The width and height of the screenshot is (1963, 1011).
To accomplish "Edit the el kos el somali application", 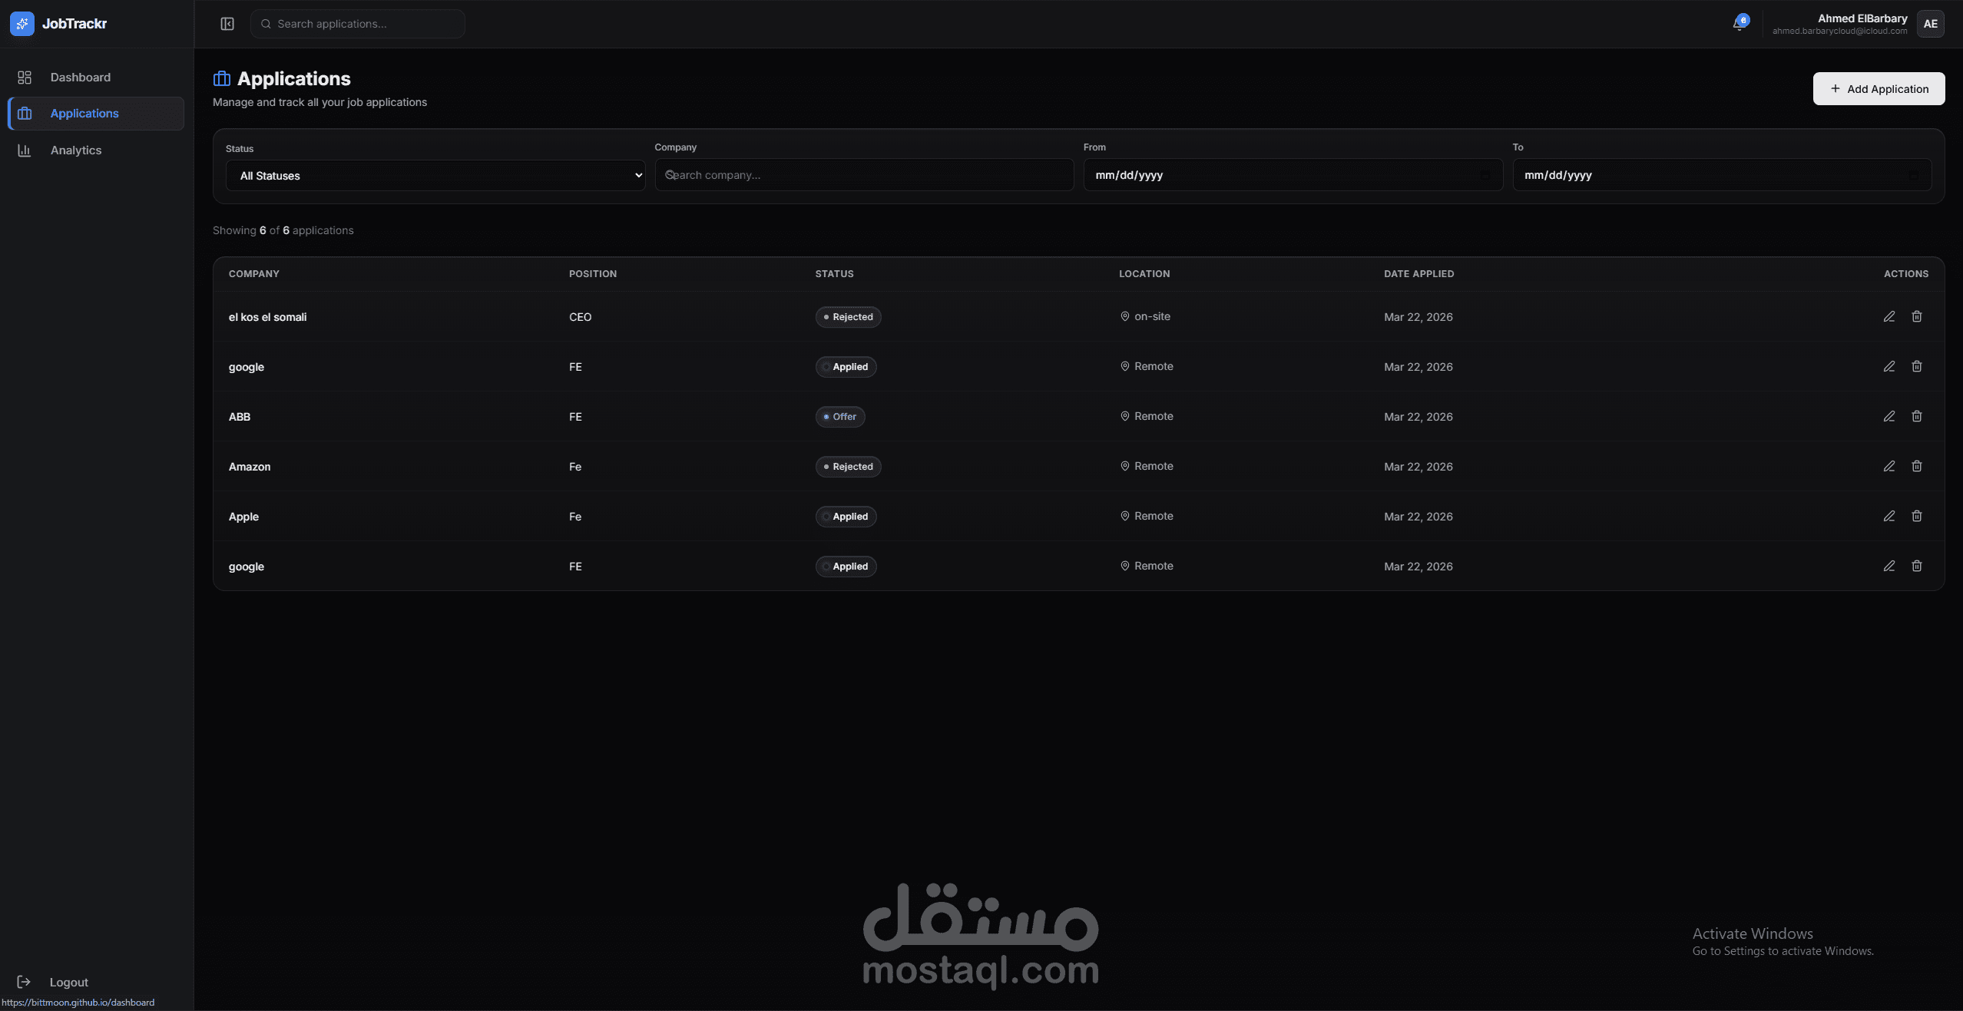I will point(1889,316).
